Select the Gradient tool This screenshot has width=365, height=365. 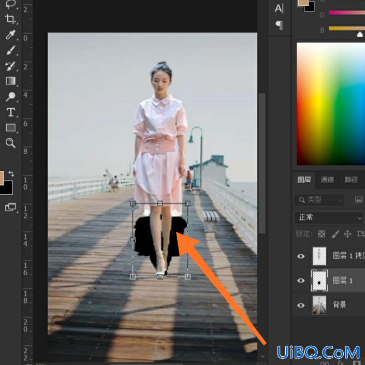pyautogui.click(x=10, y=81)
